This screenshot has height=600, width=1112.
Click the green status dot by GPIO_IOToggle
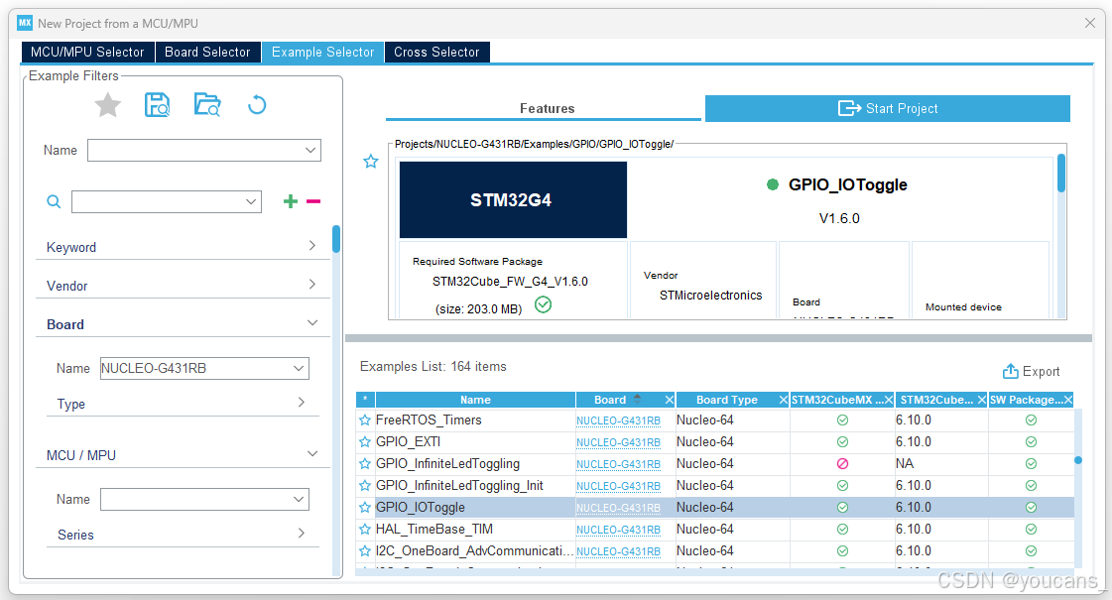pos(773,185)
